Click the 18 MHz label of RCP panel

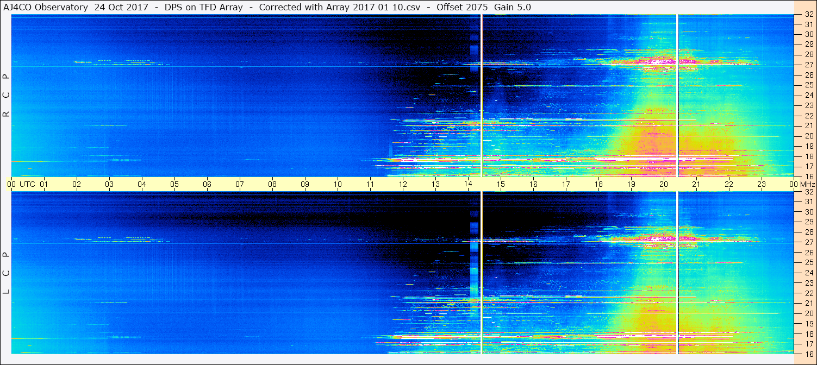pos(808,156)
